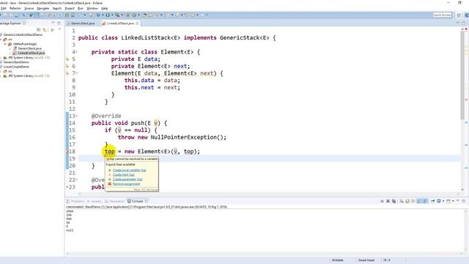Select GenericStack.java in Package Explorer
Screen dimensions: 469x264
[x=29, y=48]
